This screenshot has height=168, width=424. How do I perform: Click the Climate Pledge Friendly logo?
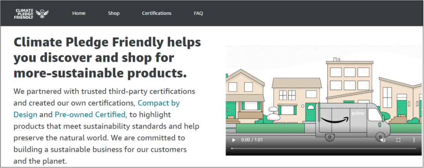click(x=31, y=13)
